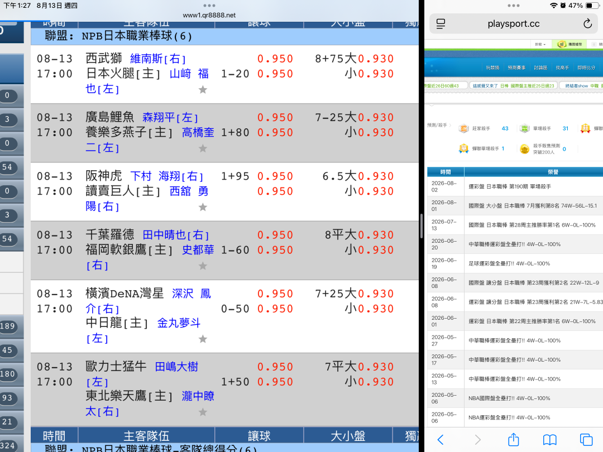Star the 歐力士猛牛 vs 東北樂天鷹 game
The image size is (603, 452).
(x=203, y=412)
